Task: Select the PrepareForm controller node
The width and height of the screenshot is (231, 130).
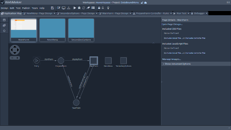Action: click(x=61, y=61)
